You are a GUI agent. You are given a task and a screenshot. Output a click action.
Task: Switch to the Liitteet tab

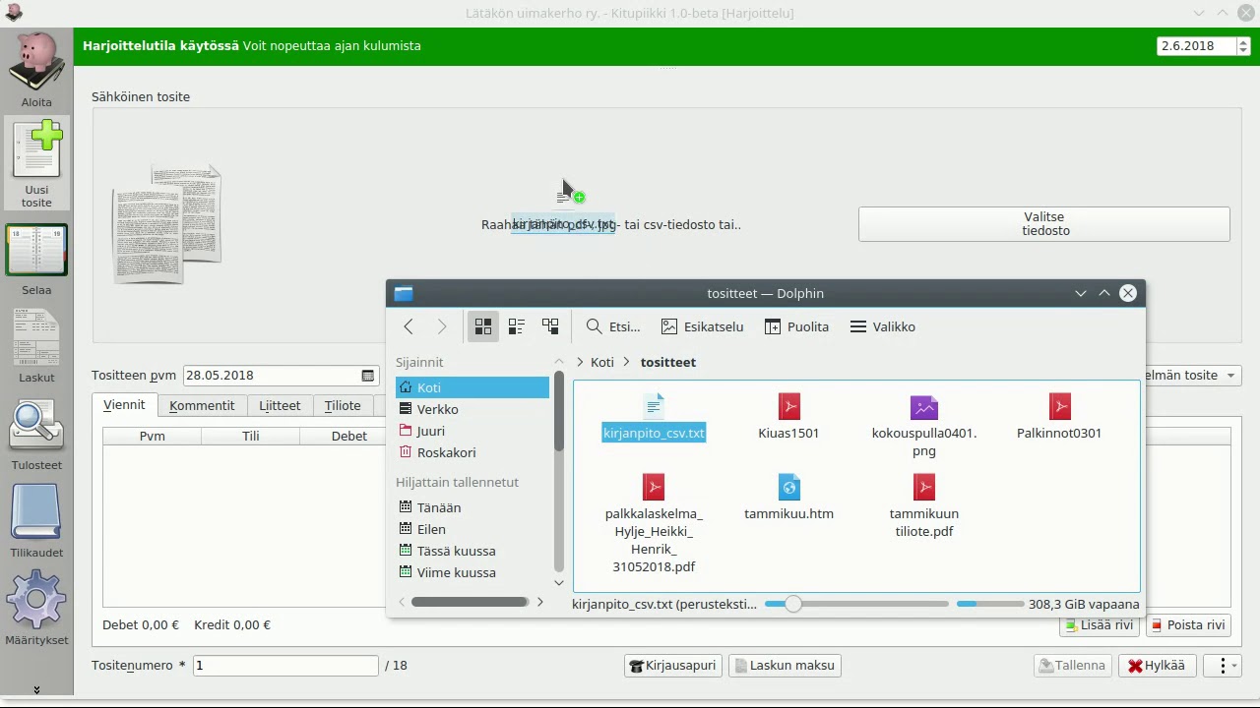point(280,405)
